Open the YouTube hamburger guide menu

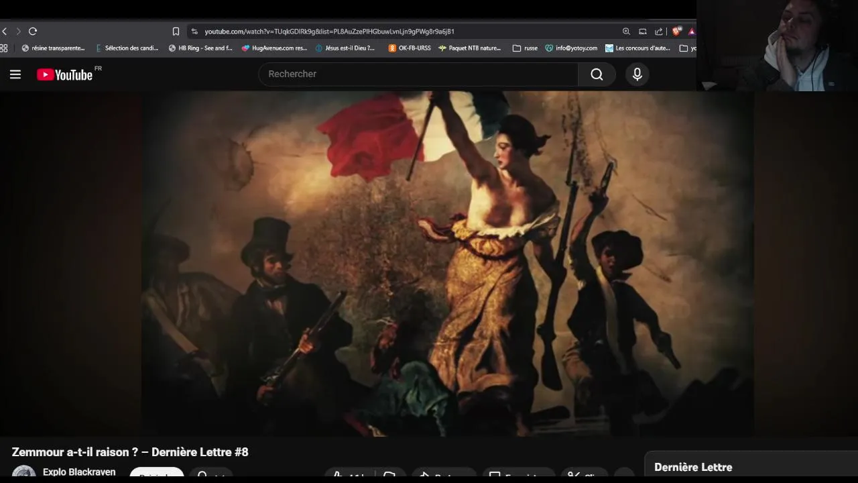(x=15, y=74)
